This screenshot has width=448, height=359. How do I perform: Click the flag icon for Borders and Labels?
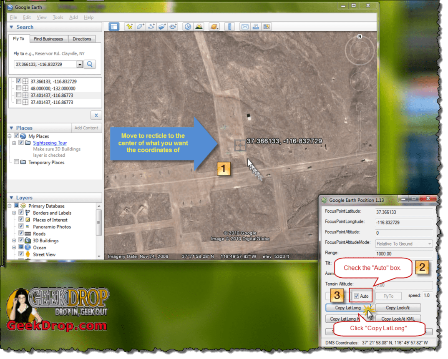tap(28, 213)
